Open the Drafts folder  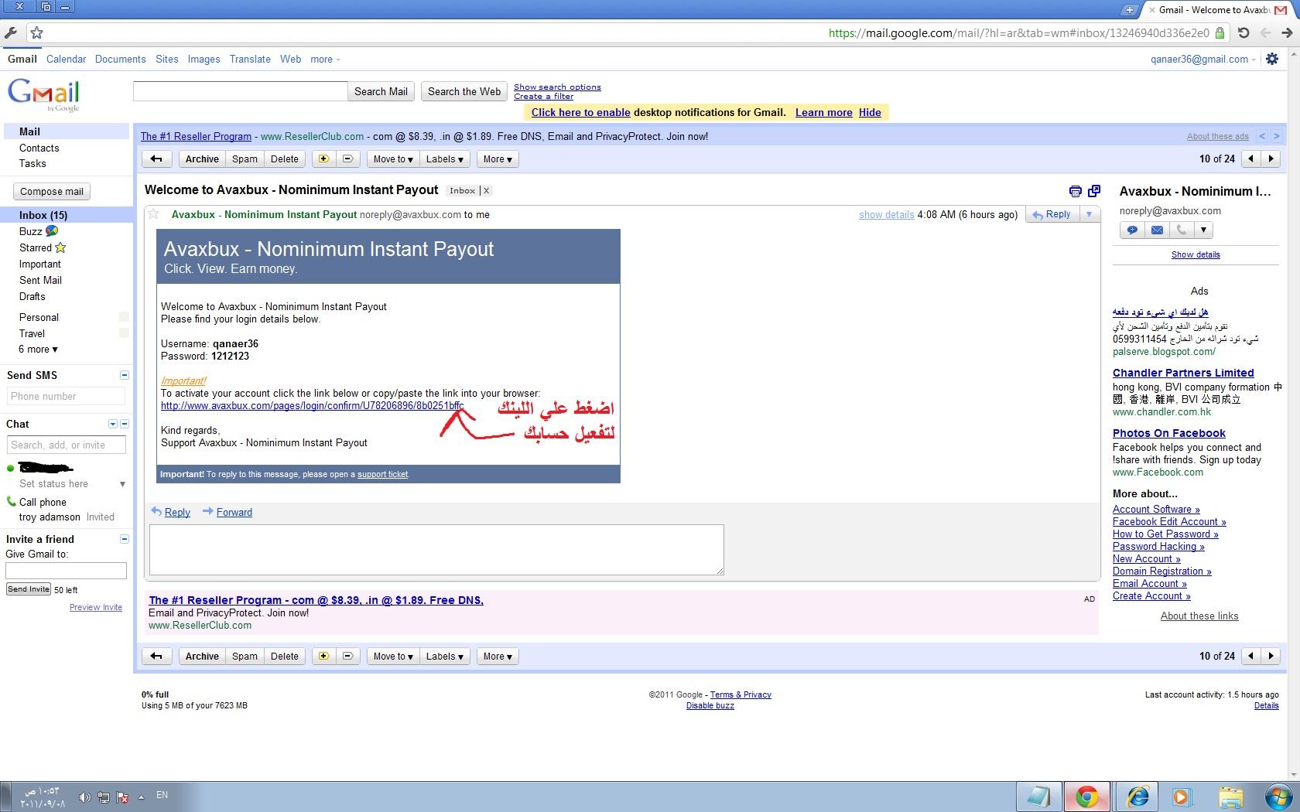click(x=32, y=296)
